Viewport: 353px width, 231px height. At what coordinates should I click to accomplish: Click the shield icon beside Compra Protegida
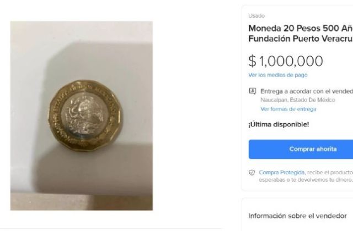coord(252,173)
